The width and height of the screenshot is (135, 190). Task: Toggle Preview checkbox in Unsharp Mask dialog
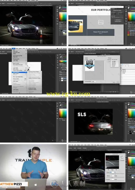120,160
